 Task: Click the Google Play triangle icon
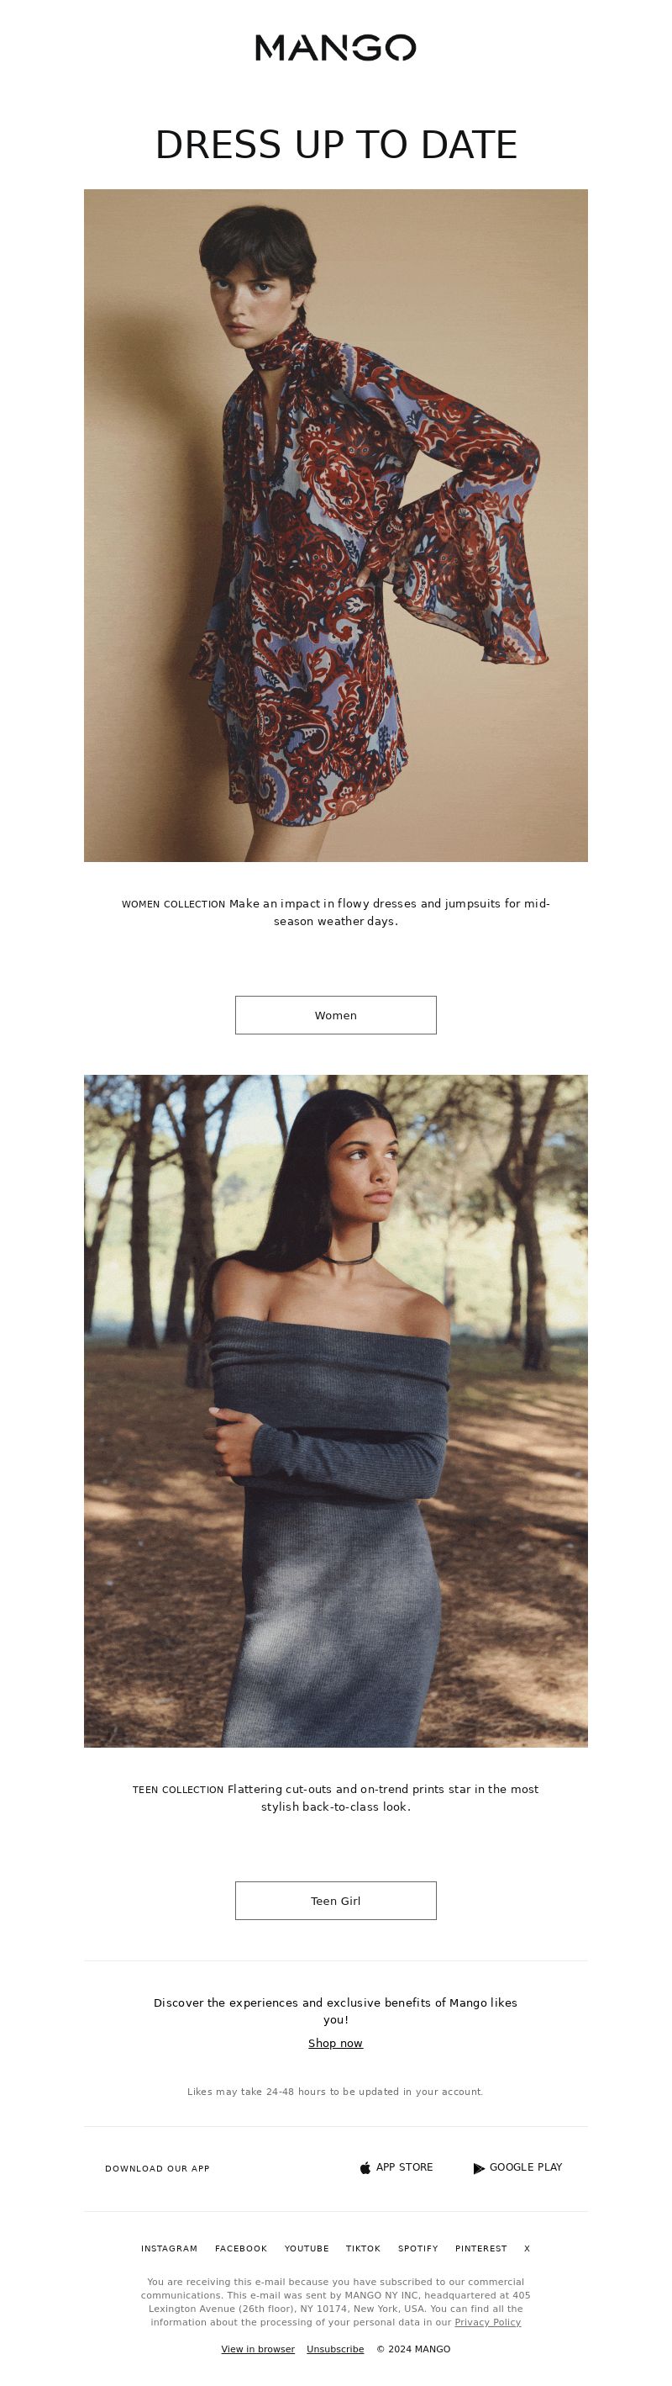pos(479,2168)
